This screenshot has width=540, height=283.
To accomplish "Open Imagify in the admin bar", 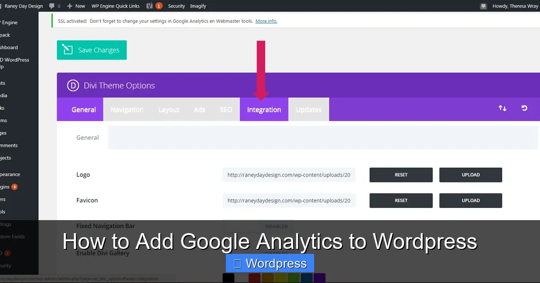I will point(198,6).
